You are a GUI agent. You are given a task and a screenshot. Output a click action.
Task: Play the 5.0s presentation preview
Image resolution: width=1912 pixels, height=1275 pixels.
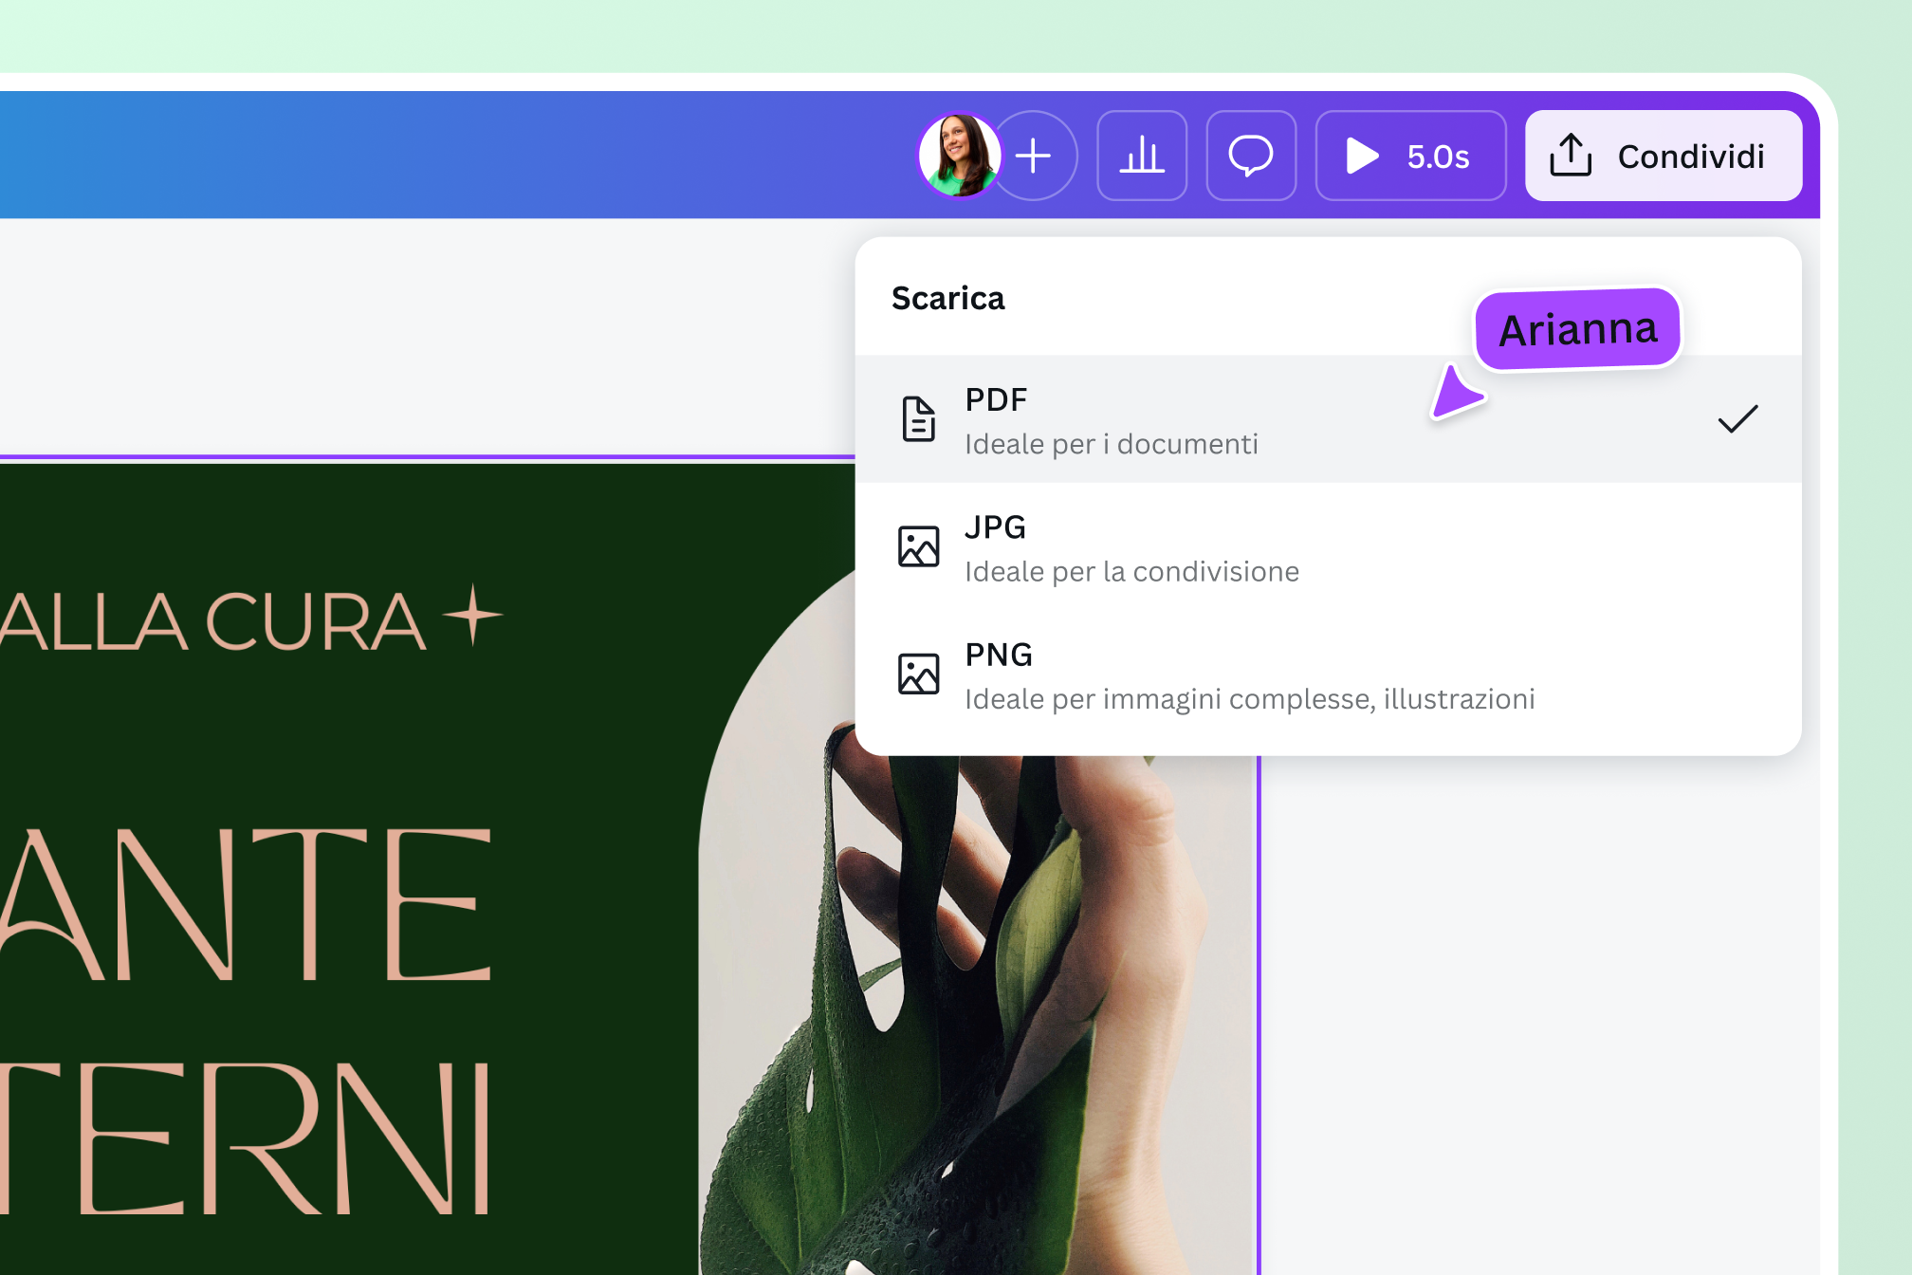[x=1410, y=156]
